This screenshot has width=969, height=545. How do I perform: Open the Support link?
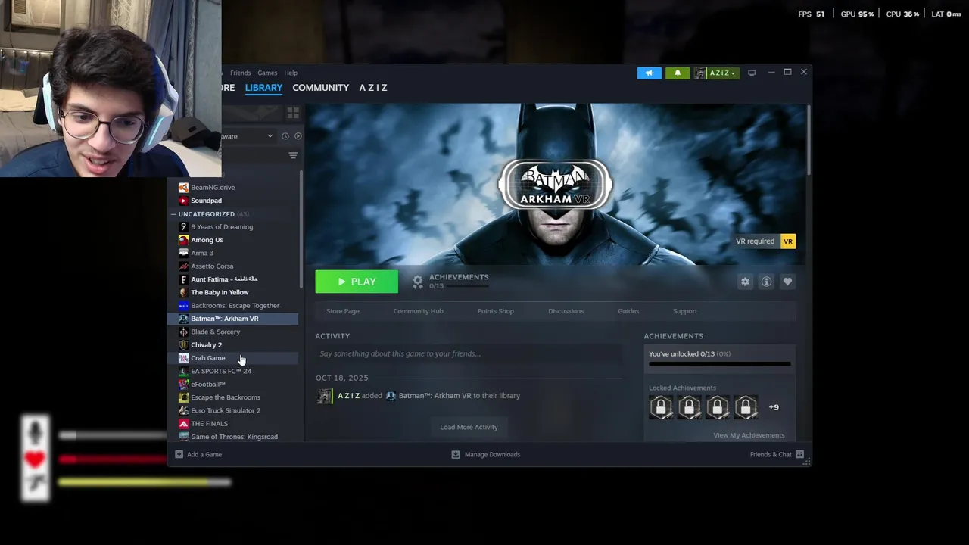(685, 311)
